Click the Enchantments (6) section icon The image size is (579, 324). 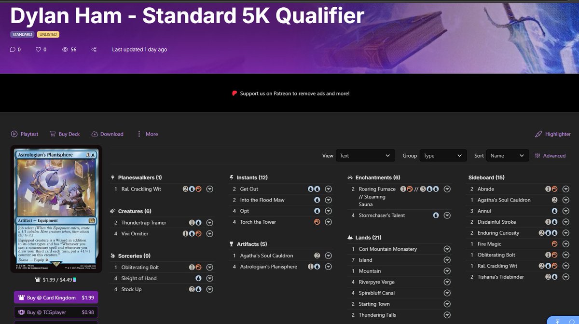[351, 177]
